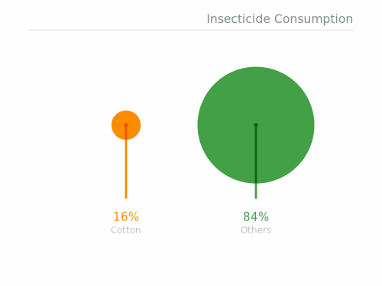Click the orange stem below the Cotton bubble
Viewport: 382px width, 286px height.
tap(126, 169)
